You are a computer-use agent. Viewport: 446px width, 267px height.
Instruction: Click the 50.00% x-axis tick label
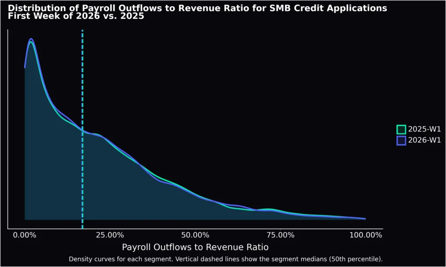195,235
